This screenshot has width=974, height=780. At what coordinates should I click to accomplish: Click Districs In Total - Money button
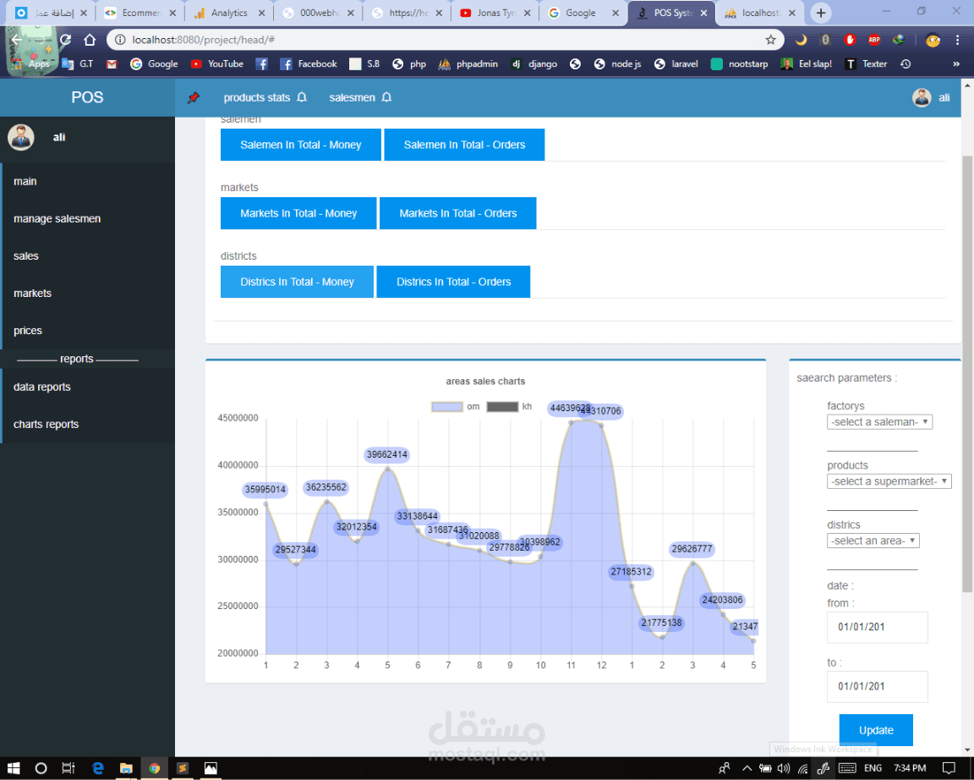coord(297,282)
